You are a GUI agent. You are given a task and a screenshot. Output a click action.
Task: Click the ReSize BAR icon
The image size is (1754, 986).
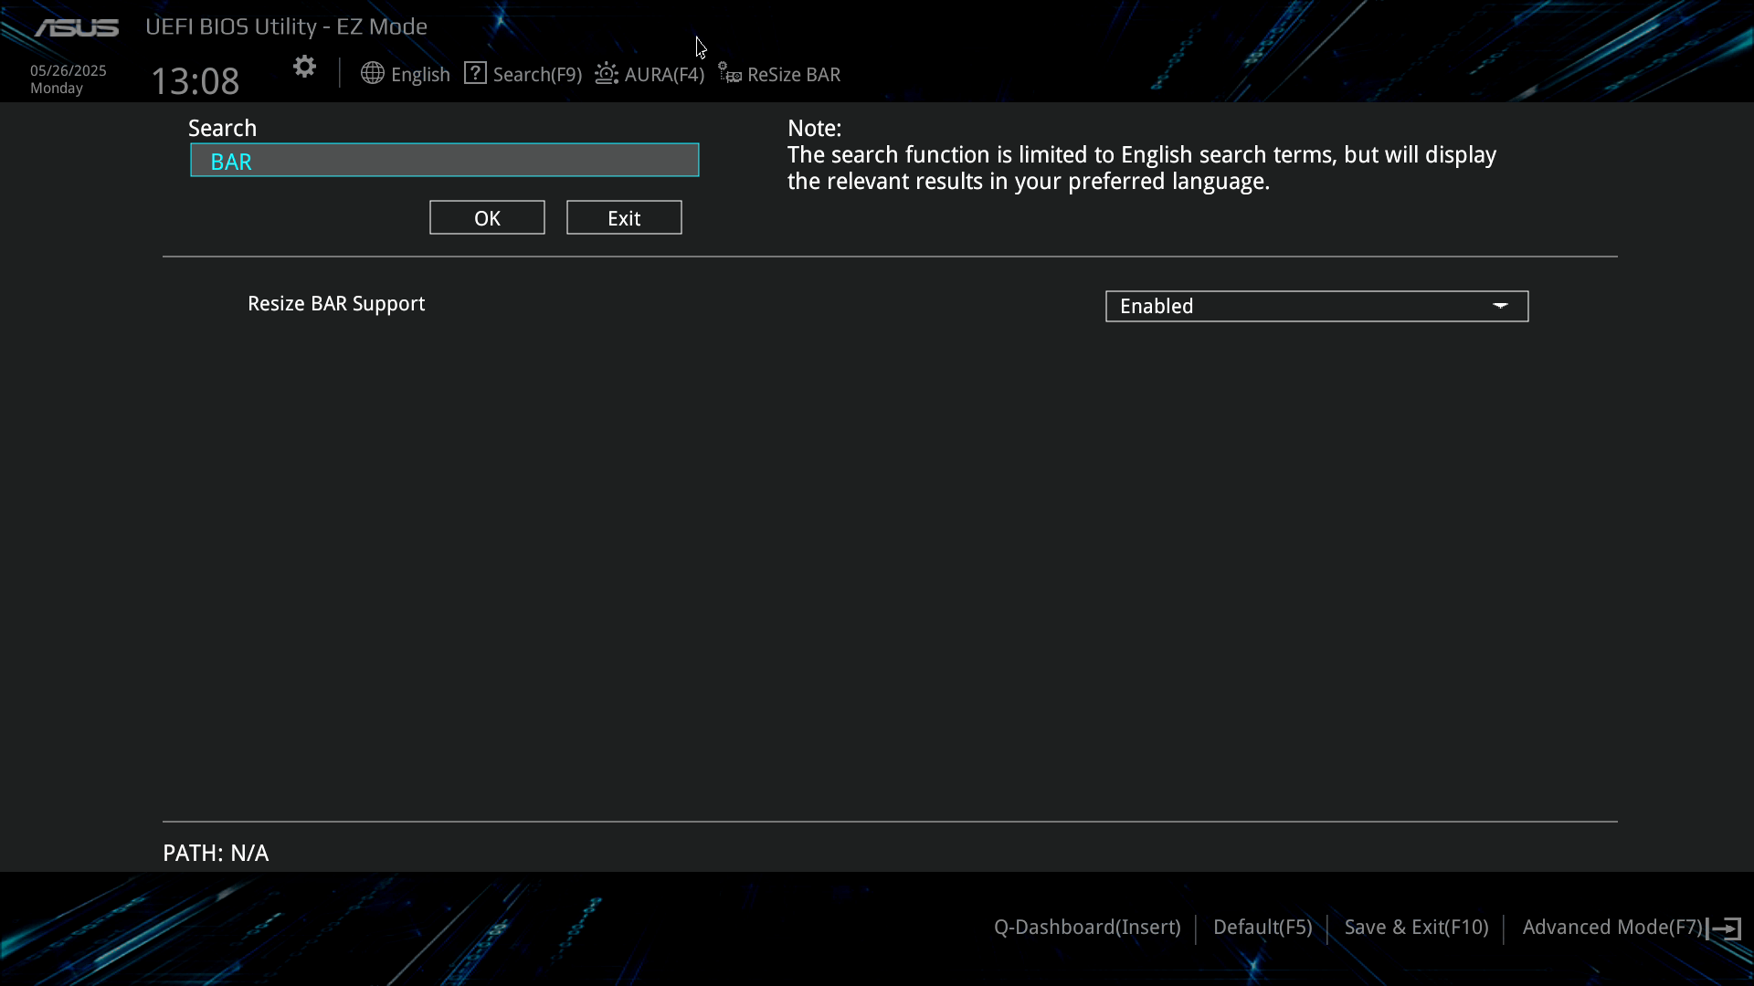pyautogui.click(x=729, y=73)
